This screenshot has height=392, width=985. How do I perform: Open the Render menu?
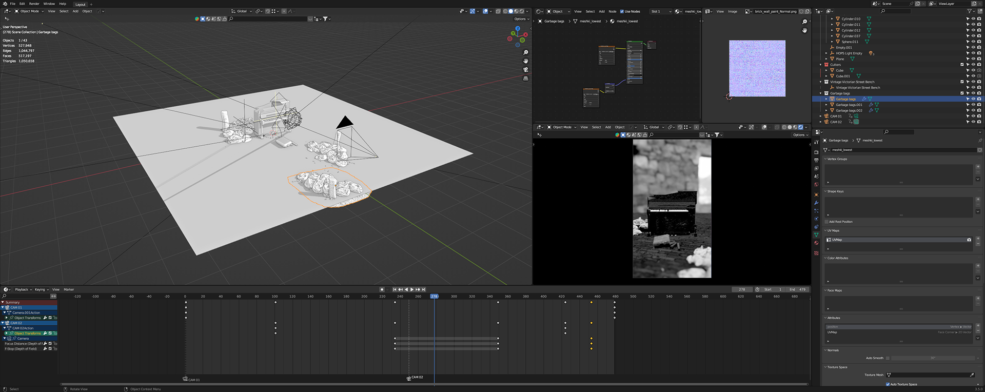pyautogui.click(x=34, y=4)
